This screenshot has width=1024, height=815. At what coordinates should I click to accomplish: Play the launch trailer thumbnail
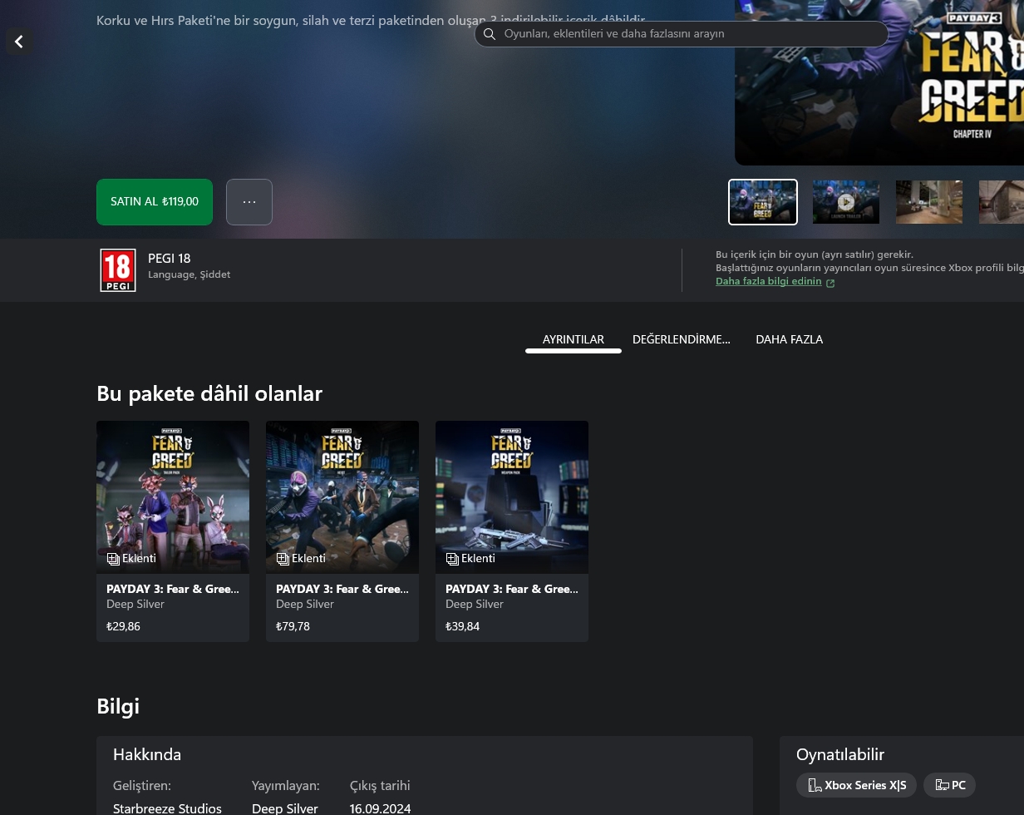[846, 202]
